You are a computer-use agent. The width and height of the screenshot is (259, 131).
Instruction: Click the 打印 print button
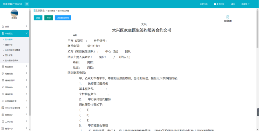pos(49,18)
